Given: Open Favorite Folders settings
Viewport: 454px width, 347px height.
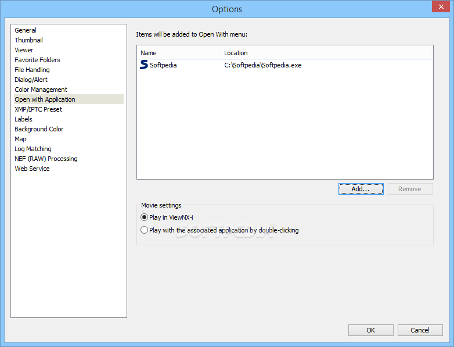Looking at the screenshot, I should [x=37, y=60].
